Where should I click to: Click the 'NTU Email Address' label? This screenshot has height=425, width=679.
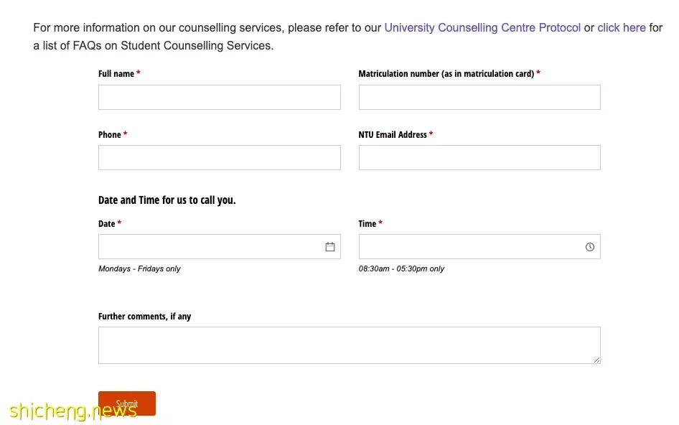pyautogui.click(x=393, y=135)
